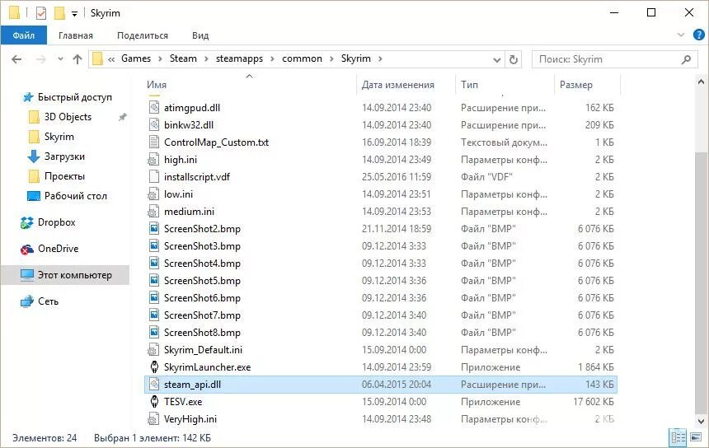
Task: Open the Help question mark icon
Action: (698, 35)
